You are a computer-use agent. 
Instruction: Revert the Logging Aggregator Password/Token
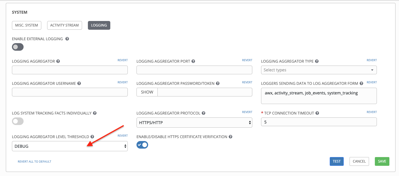[x=247, y=82]
